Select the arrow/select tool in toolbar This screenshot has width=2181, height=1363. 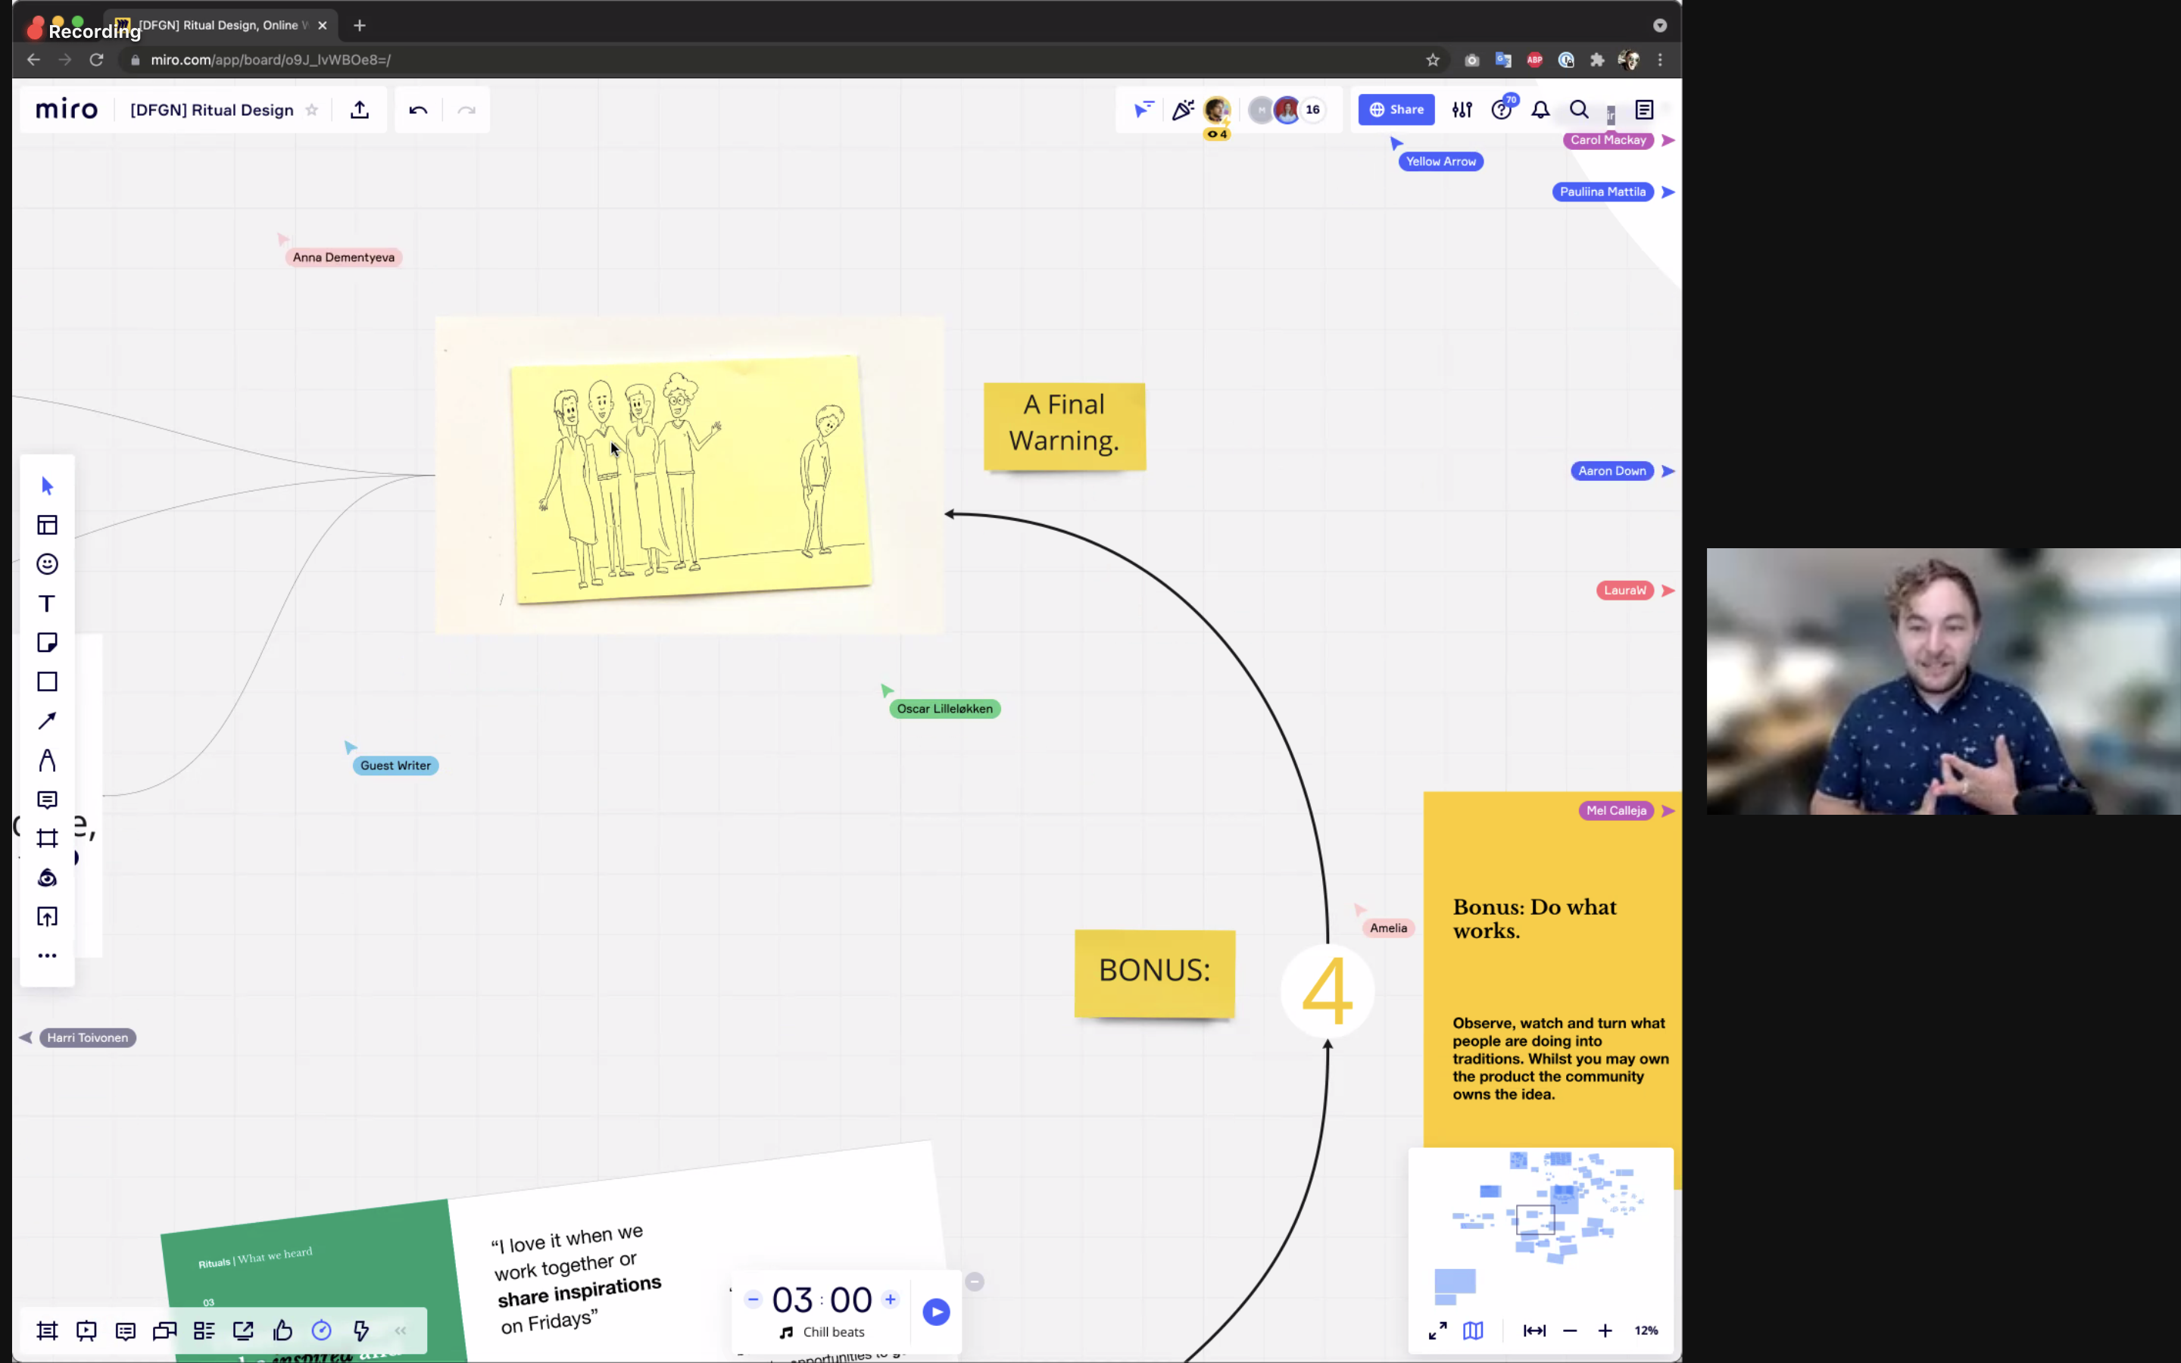point(47,484)
